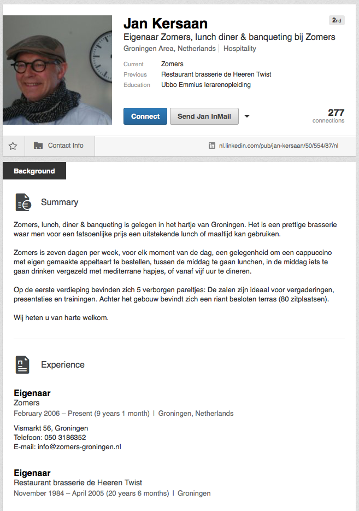Screen dimensions: 359x511
Task: Click Jan Kersaan's profile photo
Action: [57, 69]
